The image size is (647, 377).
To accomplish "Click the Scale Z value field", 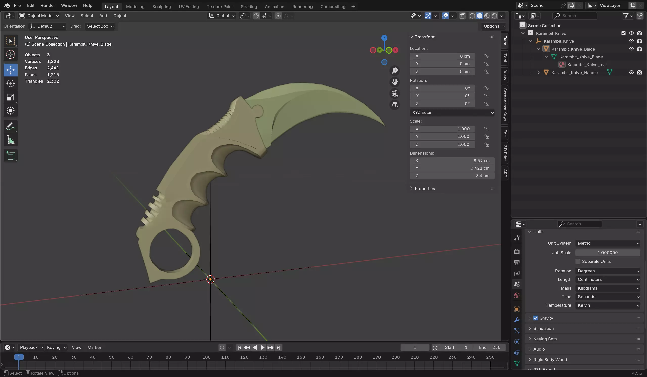I will click(442, 145).
